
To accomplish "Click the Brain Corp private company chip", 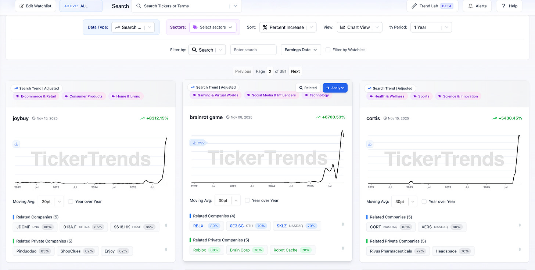I will coord(247,250).
